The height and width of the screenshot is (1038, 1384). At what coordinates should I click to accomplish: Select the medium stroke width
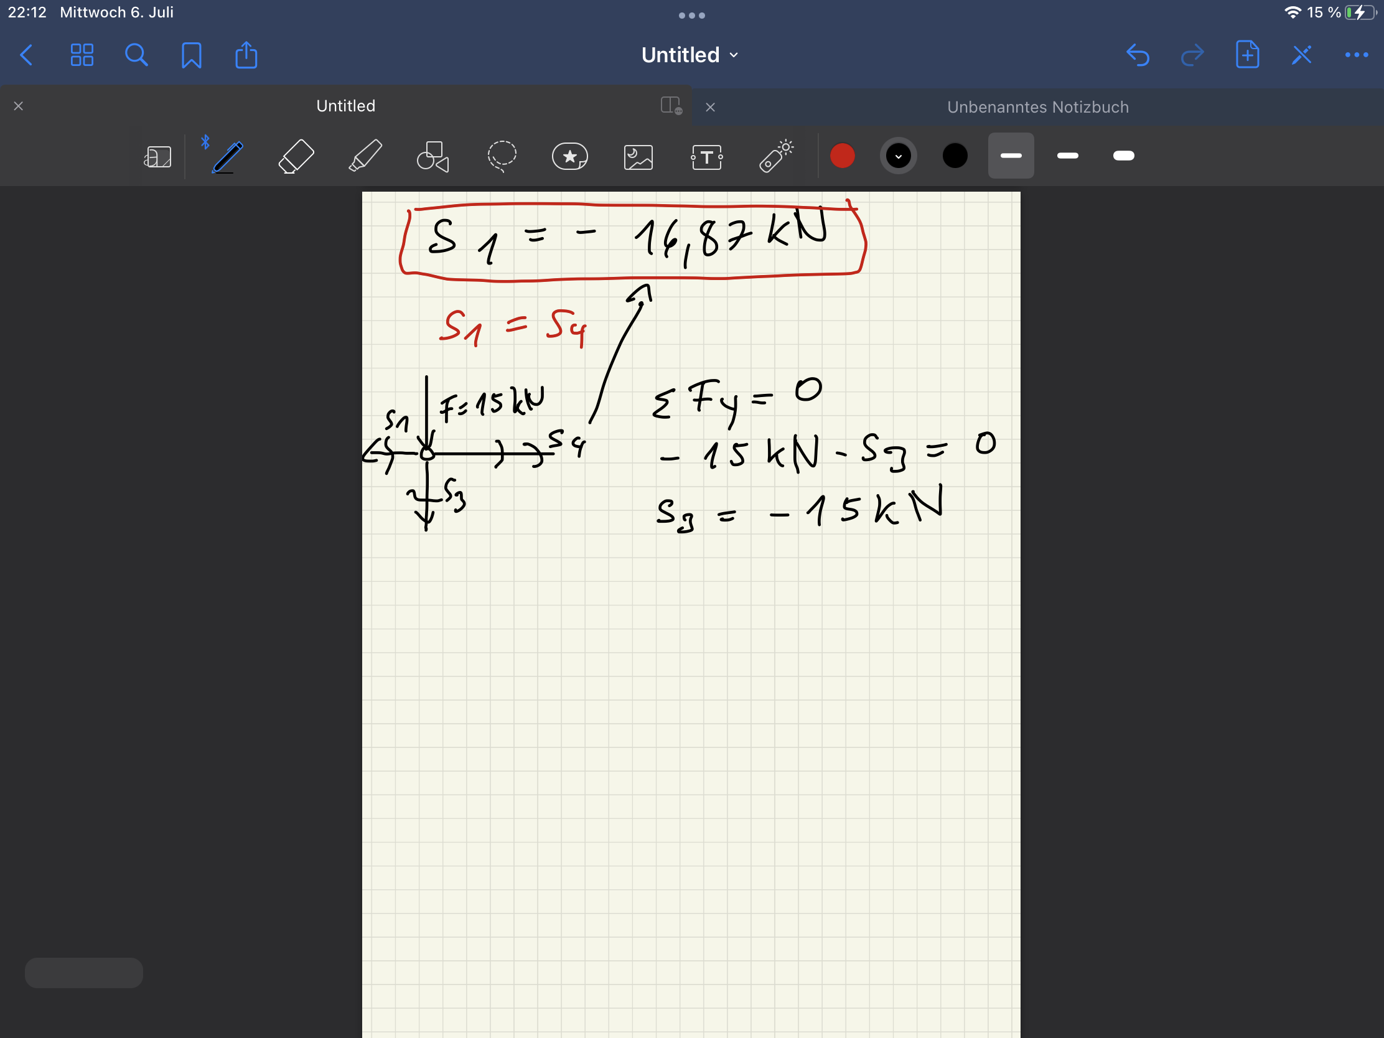pos(1067,156)
